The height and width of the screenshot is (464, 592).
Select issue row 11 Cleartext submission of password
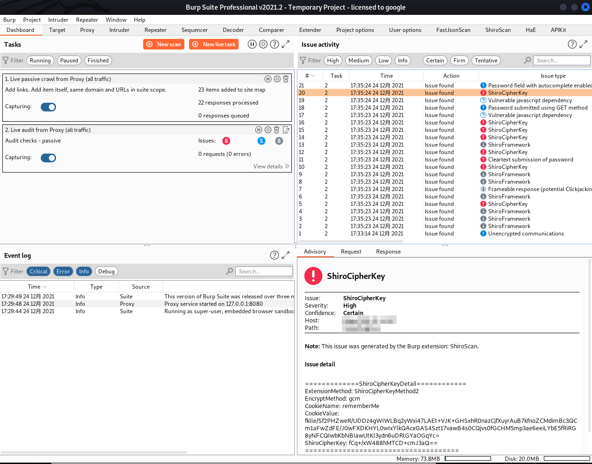[x=444, y=159]
